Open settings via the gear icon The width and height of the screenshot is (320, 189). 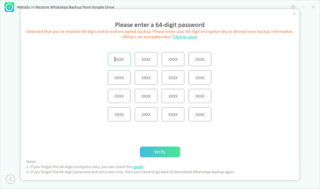[x=293, y=7]
